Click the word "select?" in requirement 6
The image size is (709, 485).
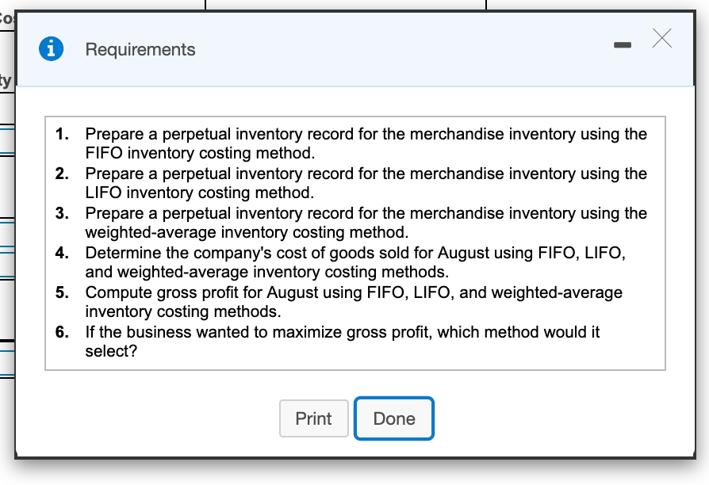pos(111,351)
